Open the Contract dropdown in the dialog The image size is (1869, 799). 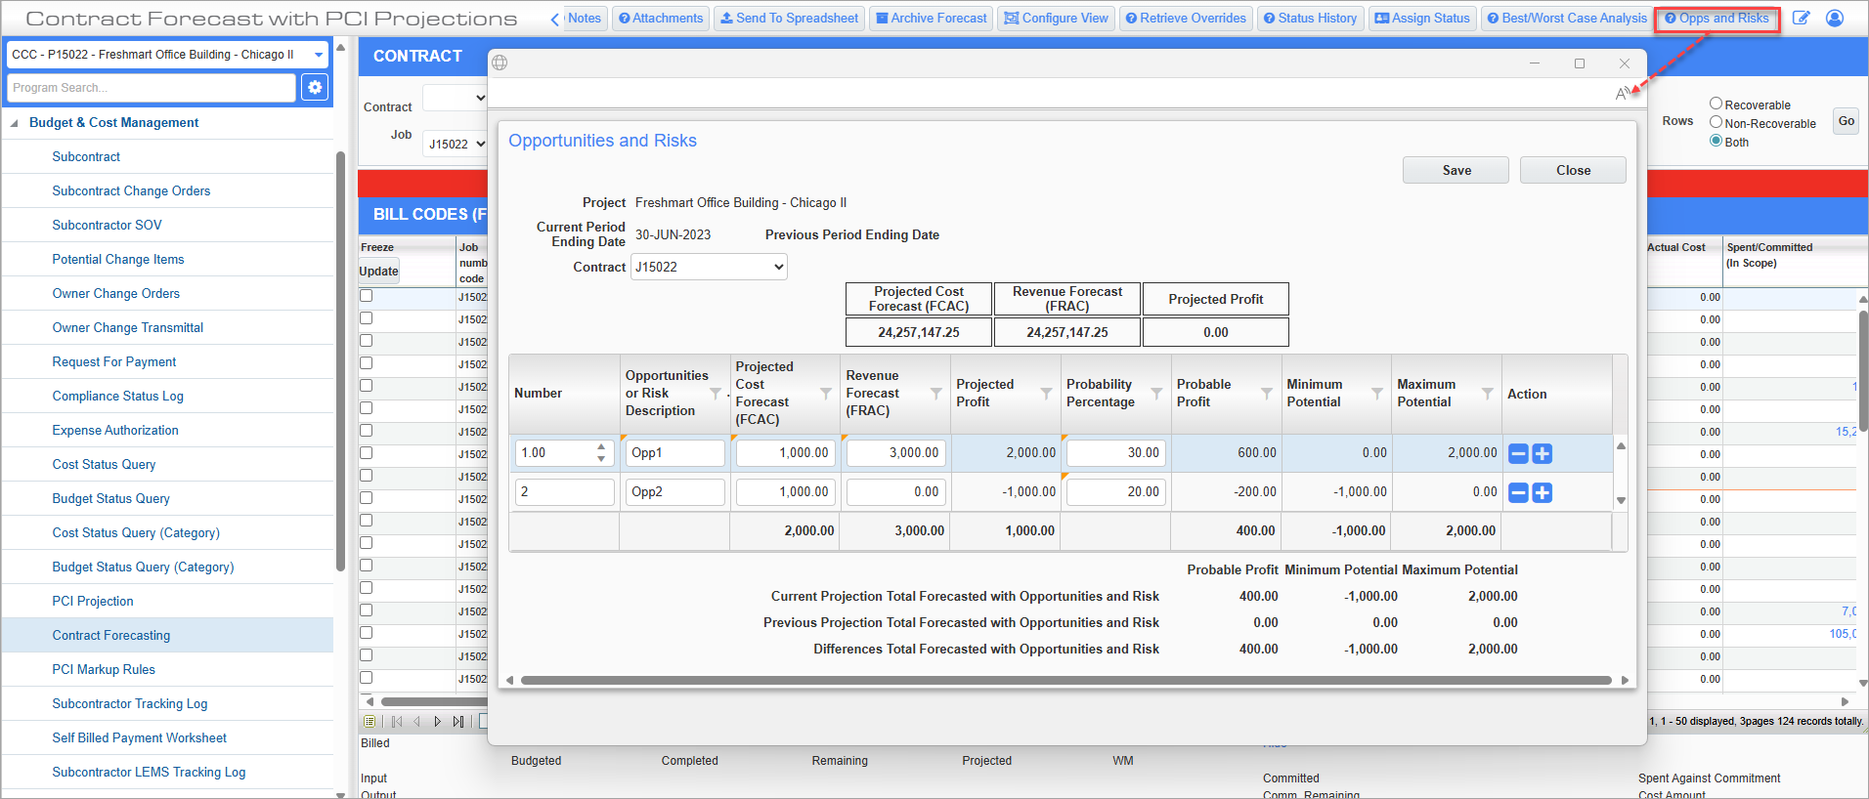coord(709,267)
